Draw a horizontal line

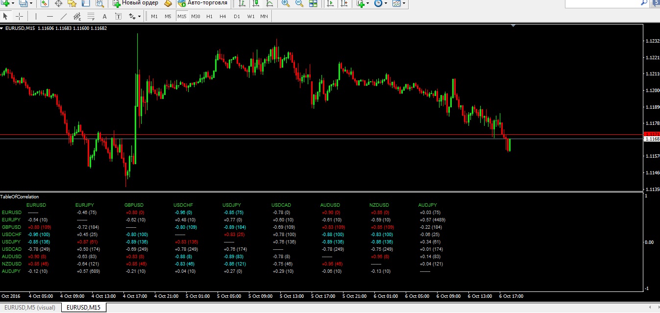click(x=49, y=16)
